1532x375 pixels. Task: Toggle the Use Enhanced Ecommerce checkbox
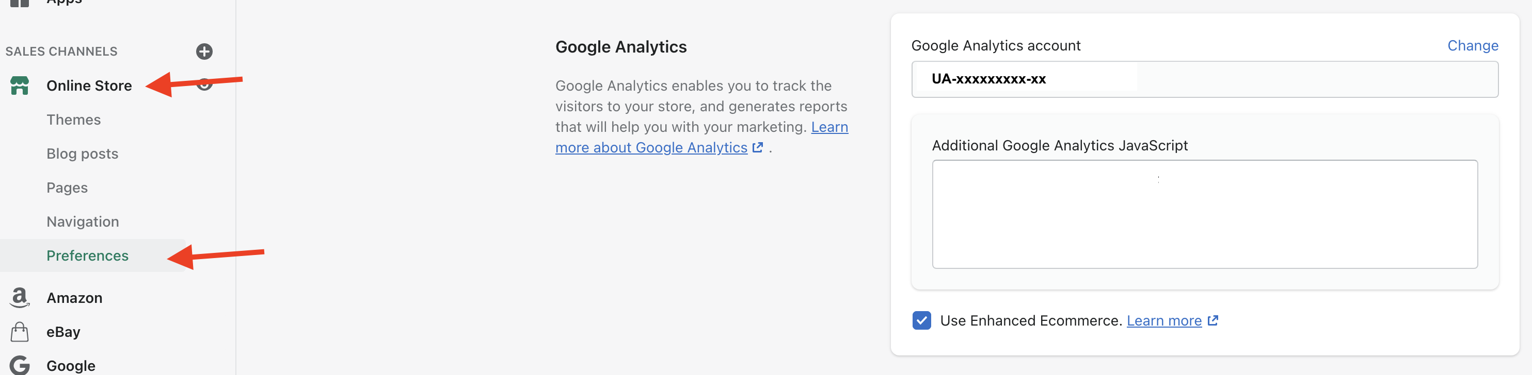pos(921,320)
